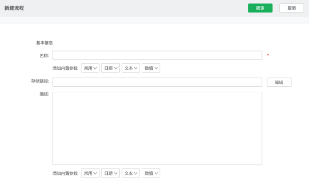309x181 pixels.
Task: Expand 常用 dropdown below the description box
Action: click(90, 173)
